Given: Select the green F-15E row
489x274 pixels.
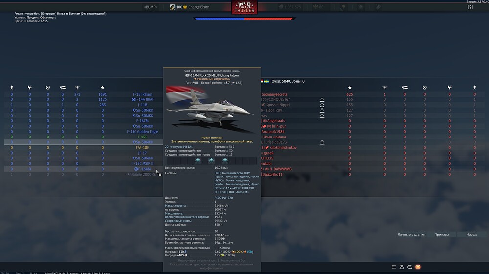Looking at the screenshot, I should pos(84,137).
